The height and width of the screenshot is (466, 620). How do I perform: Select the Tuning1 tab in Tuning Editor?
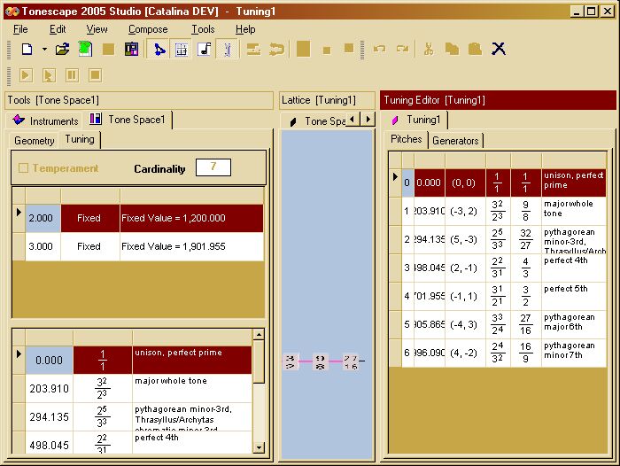[416, 120]
